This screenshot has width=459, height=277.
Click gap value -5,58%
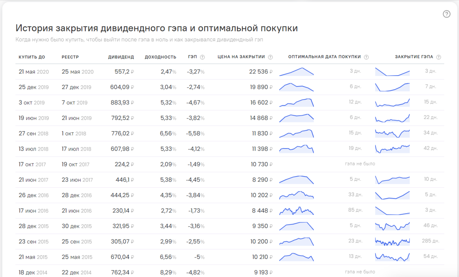[195, 134]
